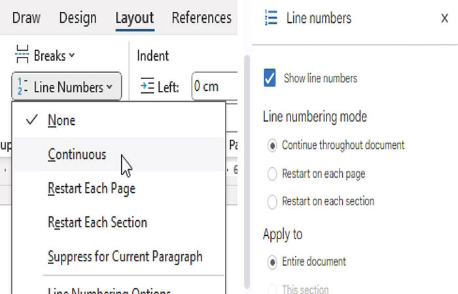Viewport: 458px width, 294px height.
Task: Expand the Breaks dropdown arrow
Action: point(72,55)
